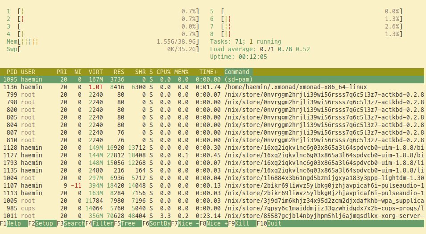Select process row with PID 804
The height and width of the screenshot is (234, 426).
click(x=212, y=125)
